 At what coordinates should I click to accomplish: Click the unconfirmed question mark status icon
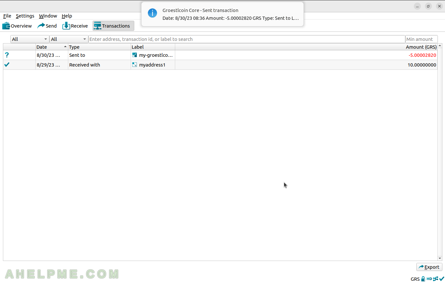[7, 55]
